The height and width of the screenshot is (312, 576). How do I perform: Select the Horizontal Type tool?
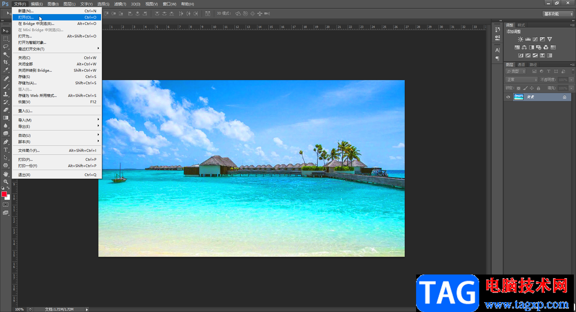[x=6, y=150]
